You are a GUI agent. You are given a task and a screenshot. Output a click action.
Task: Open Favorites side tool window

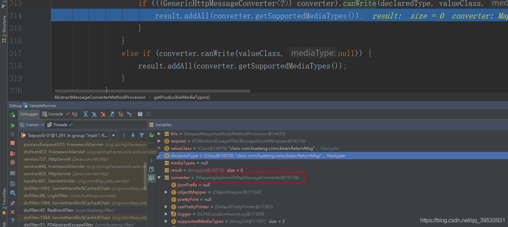click(x=4, y=202)
